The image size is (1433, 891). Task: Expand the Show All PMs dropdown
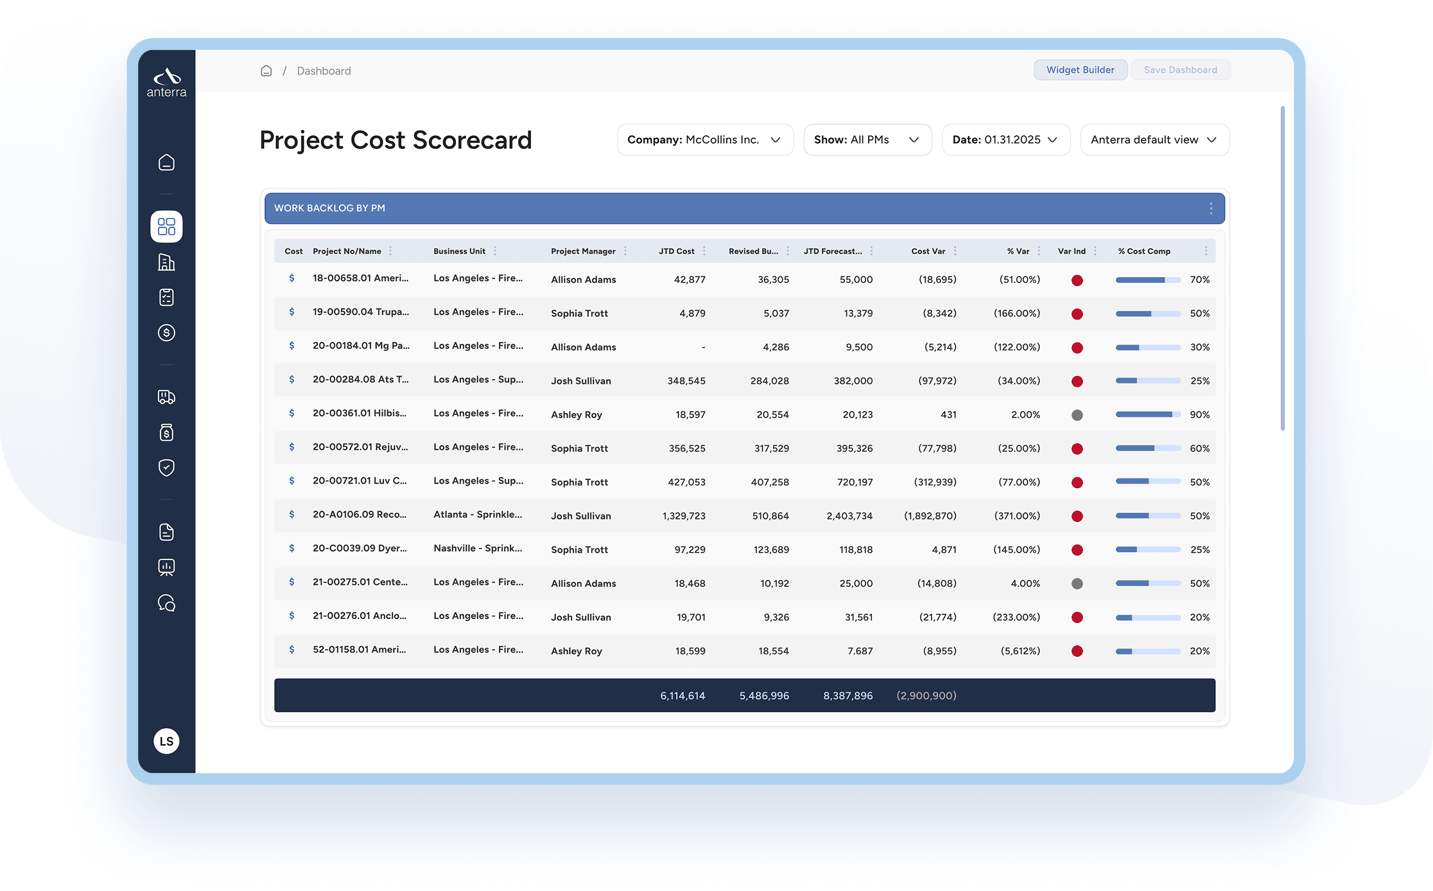pos(867,140)
